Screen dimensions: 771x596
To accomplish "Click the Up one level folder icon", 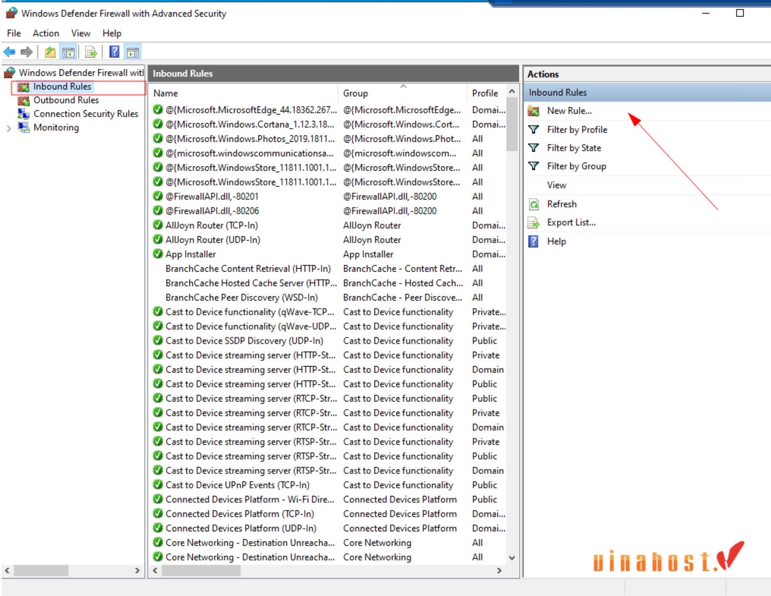I will (50, 52).
